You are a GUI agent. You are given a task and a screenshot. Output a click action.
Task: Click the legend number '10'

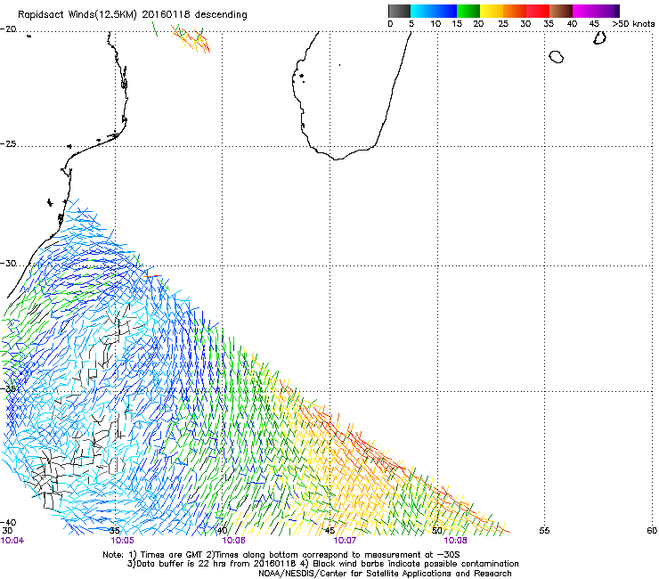(435, 24)
